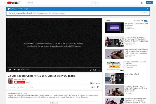Image resolution: width=156 pixels, height=104 pixels.
Task: Mute the video volume
Action: 19,70
